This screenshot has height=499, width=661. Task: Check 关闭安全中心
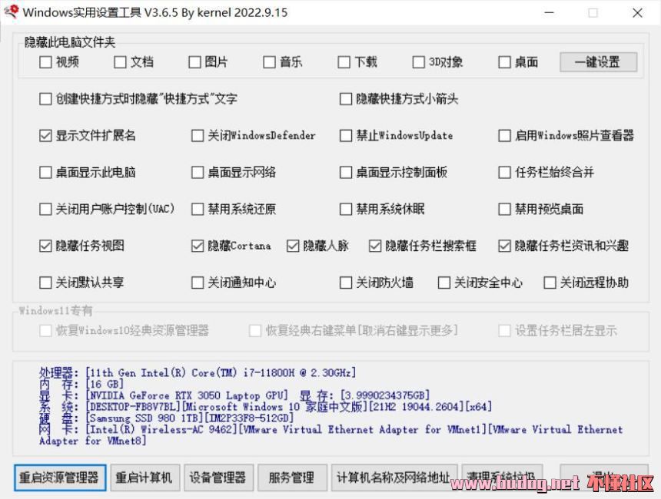[444, 283]
